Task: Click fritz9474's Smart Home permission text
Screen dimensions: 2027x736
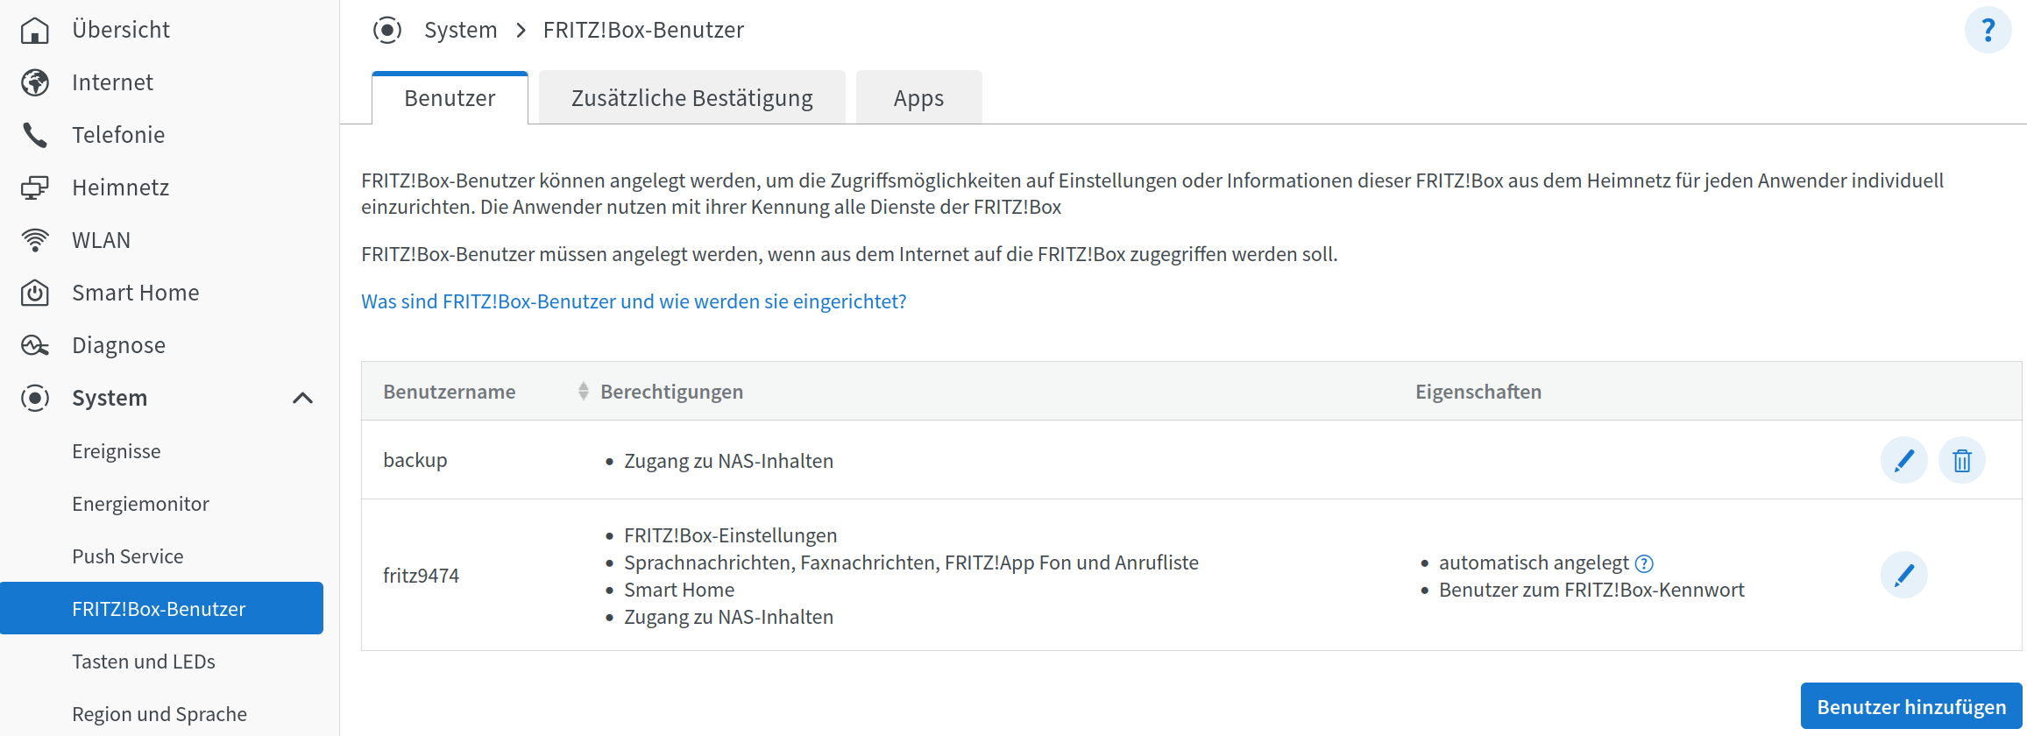Action: coord(679,590)
